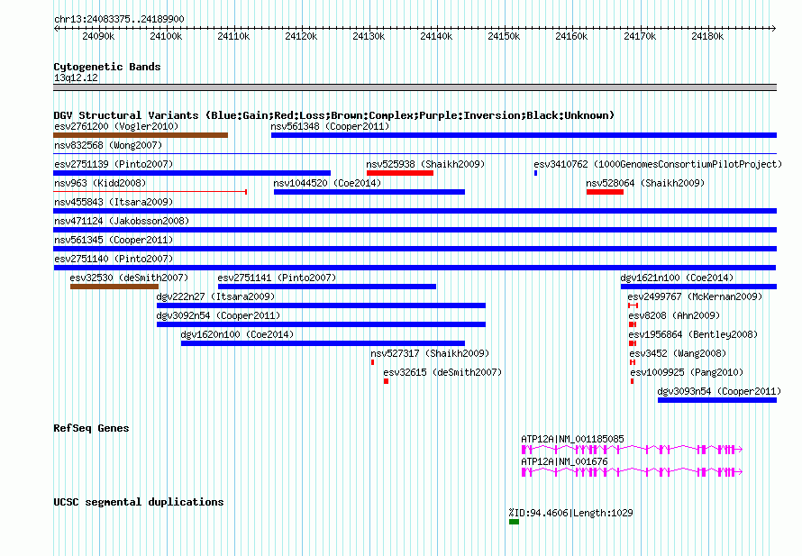The width and height of the screenshot is (802, 556).
Task: Click dgv3093n54 (Cooper2011) label
Action: point(719,391)
